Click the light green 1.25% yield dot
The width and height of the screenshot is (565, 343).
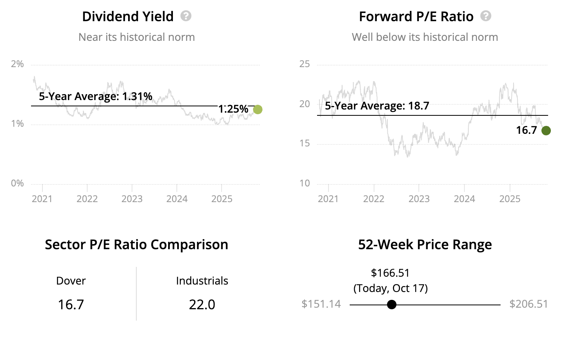(x=258, y=109)
